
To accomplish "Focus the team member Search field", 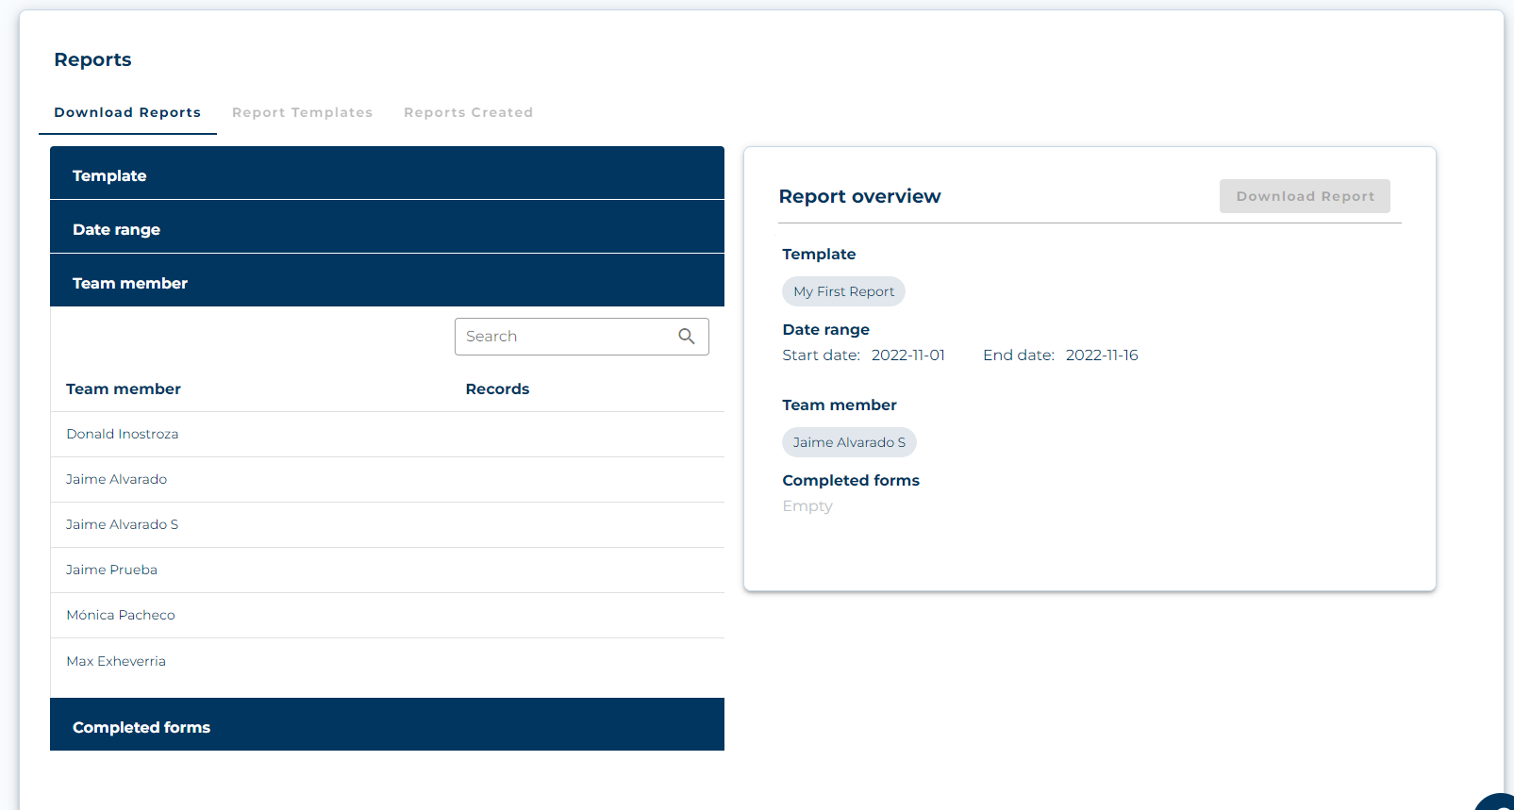I will [x=566, y=337].
